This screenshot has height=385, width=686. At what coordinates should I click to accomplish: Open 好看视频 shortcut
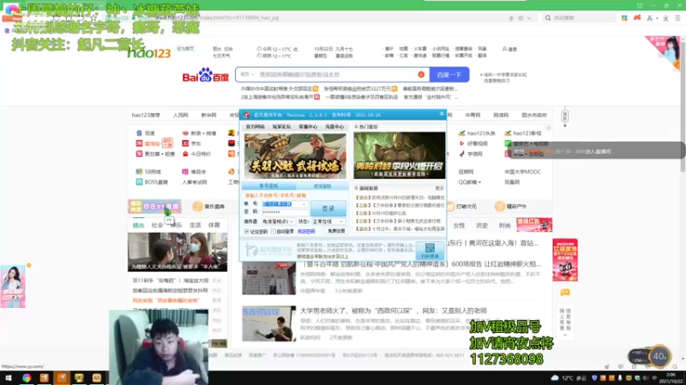[473, 143]
